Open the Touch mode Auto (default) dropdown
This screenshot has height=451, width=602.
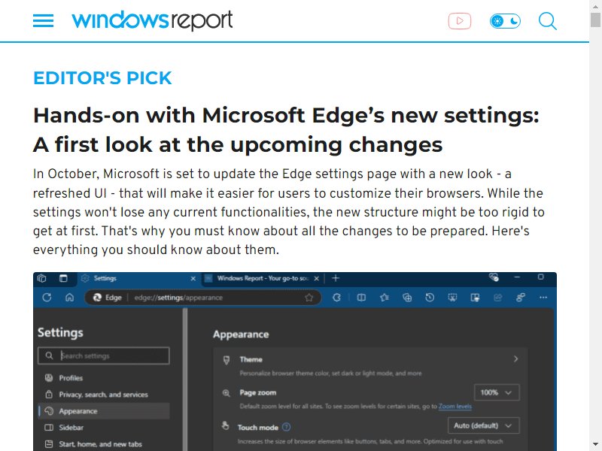tap(484, 425)
